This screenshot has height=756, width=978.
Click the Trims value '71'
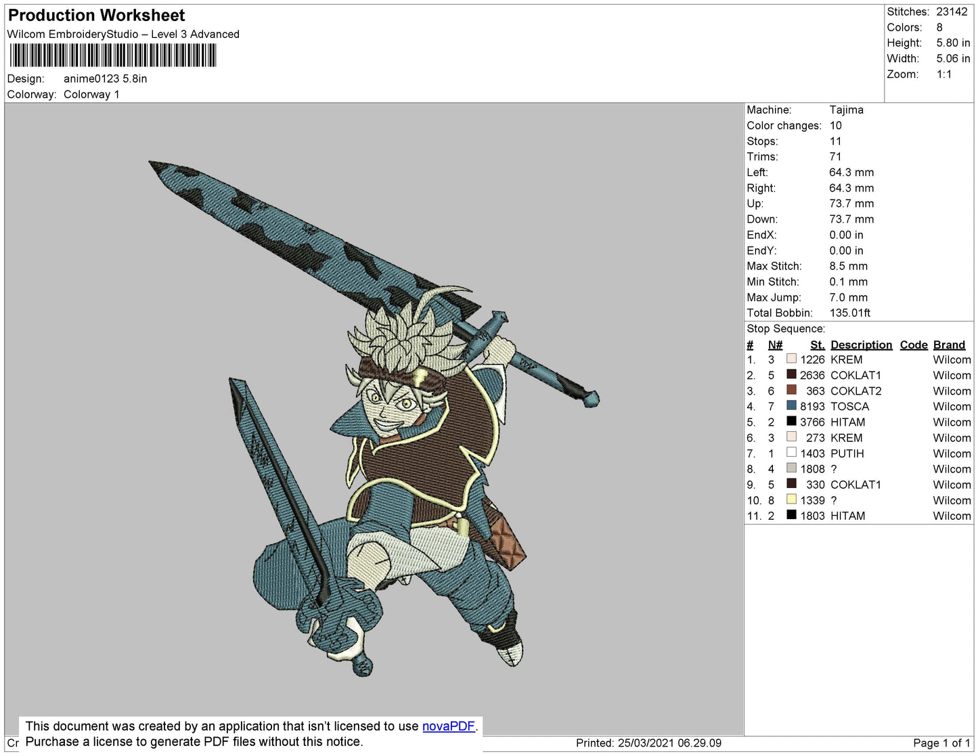click(835, 156)
